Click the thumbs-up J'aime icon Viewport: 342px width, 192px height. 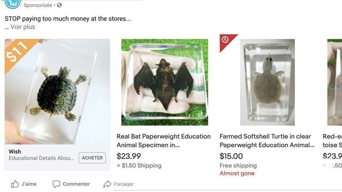[x=15, y=184]
